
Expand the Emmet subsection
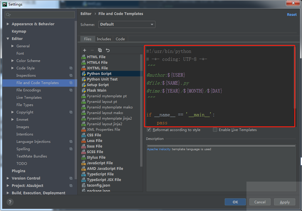tap(13, 119)
